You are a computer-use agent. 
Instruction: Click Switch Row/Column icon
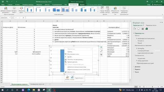[102, 10]
